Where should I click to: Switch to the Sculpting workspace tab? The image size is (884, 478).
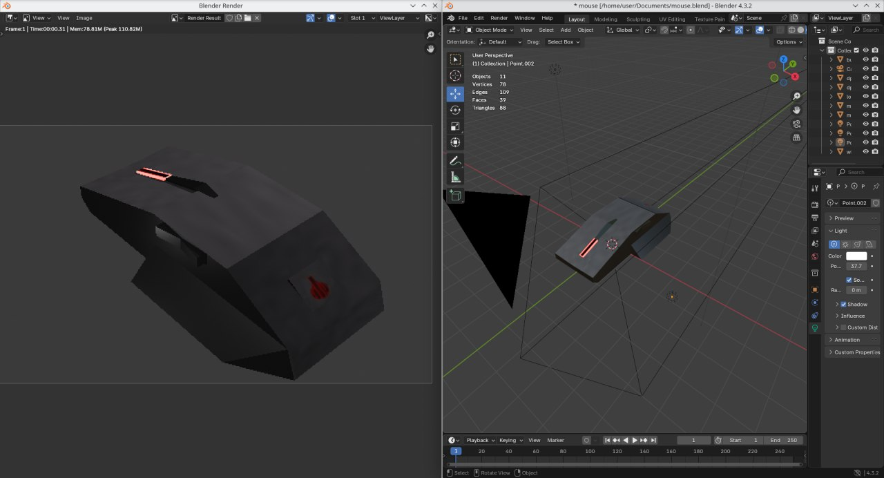tap(637, 19)
